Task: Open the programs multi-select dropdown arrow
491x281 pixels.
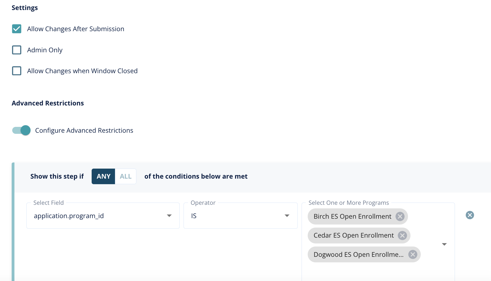Action: [444, 244]
